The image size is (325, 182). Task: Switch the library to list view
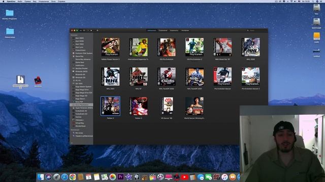click(84, 30)
